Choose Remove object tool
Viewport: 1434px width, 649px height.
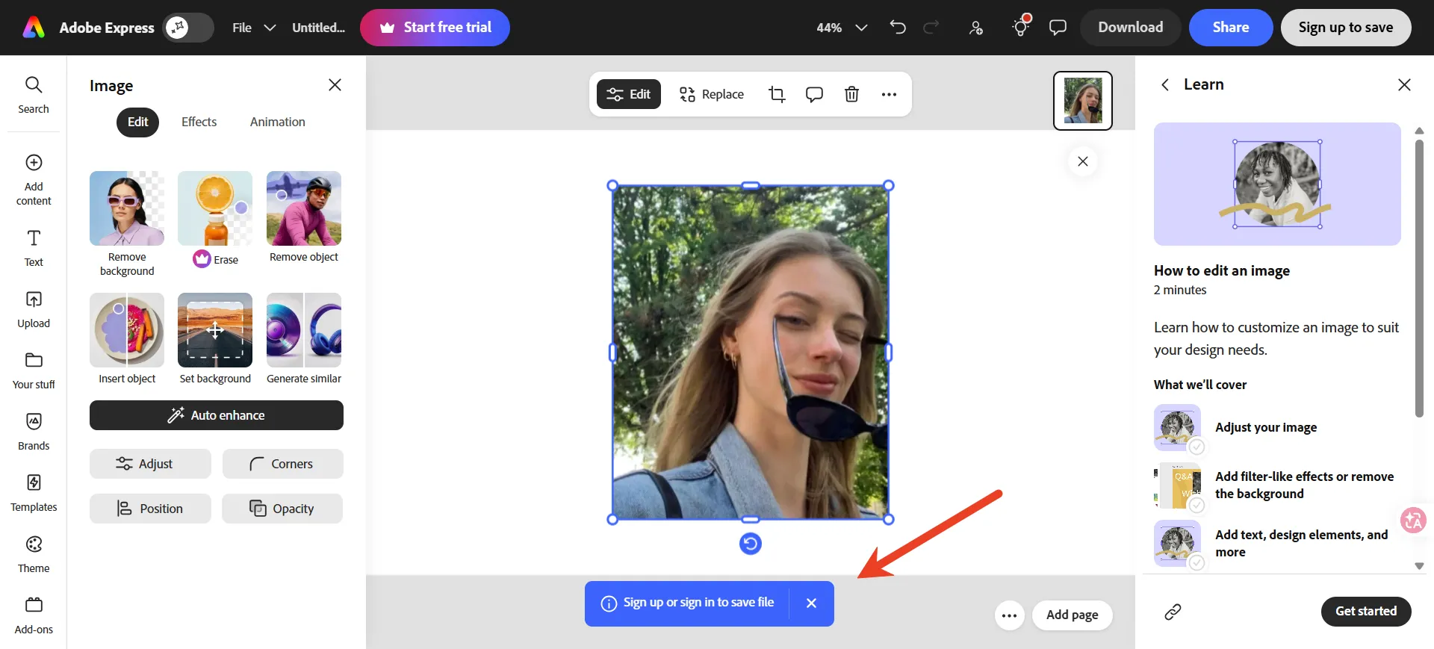[304, 217]
